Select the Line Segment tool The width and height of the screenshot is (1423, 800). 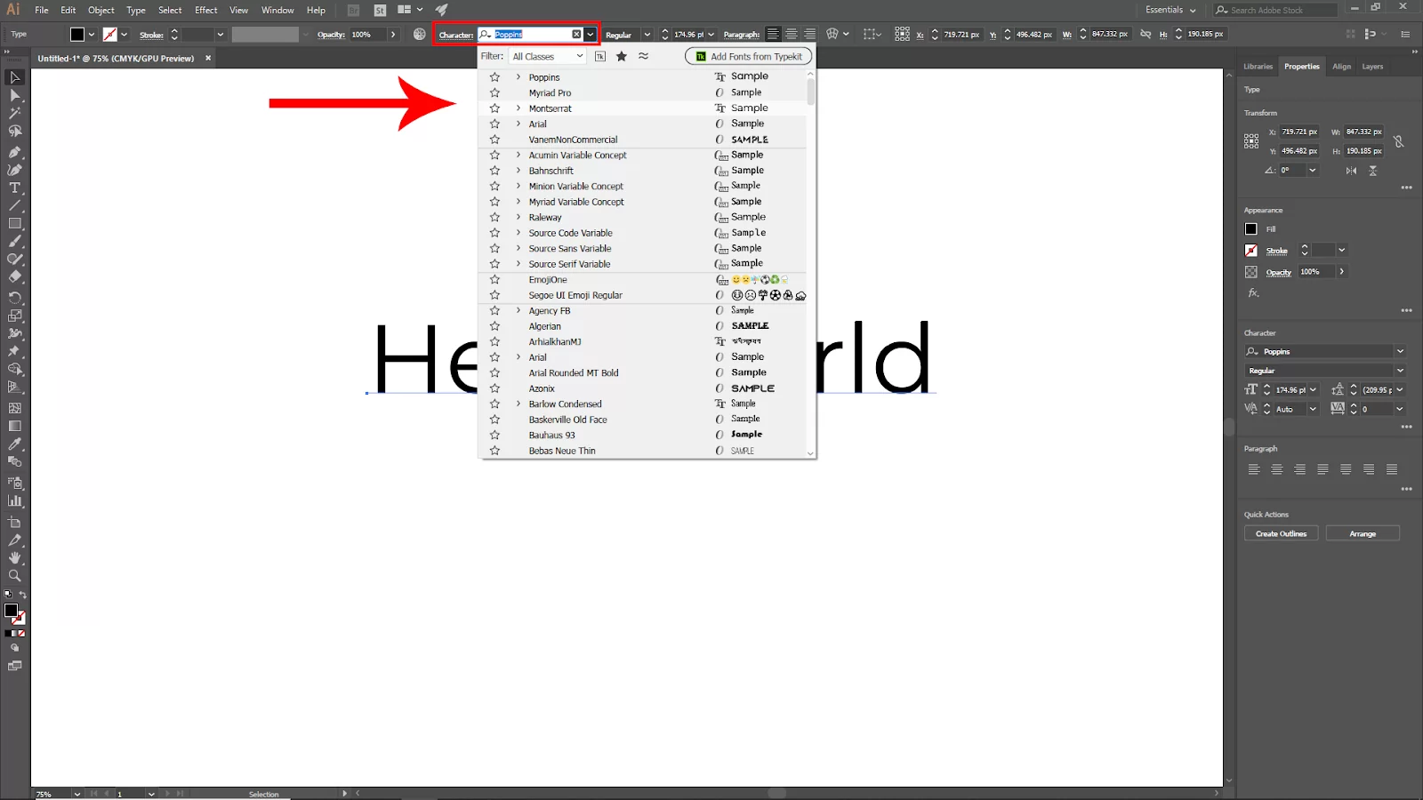15,205
